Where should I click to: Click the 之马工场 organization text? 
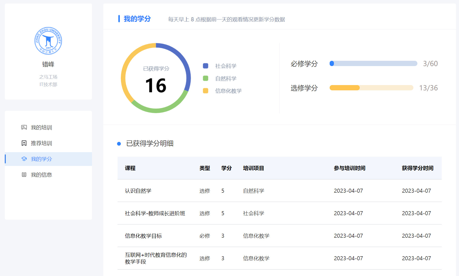pos(48,77)
